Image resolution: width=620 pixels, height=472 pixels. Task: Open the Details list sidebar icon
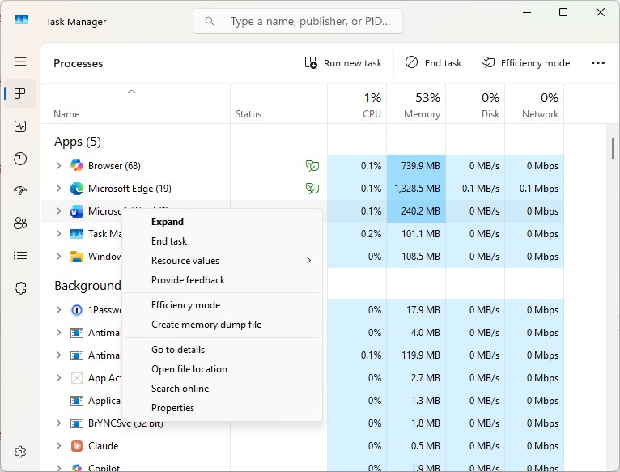20,256
